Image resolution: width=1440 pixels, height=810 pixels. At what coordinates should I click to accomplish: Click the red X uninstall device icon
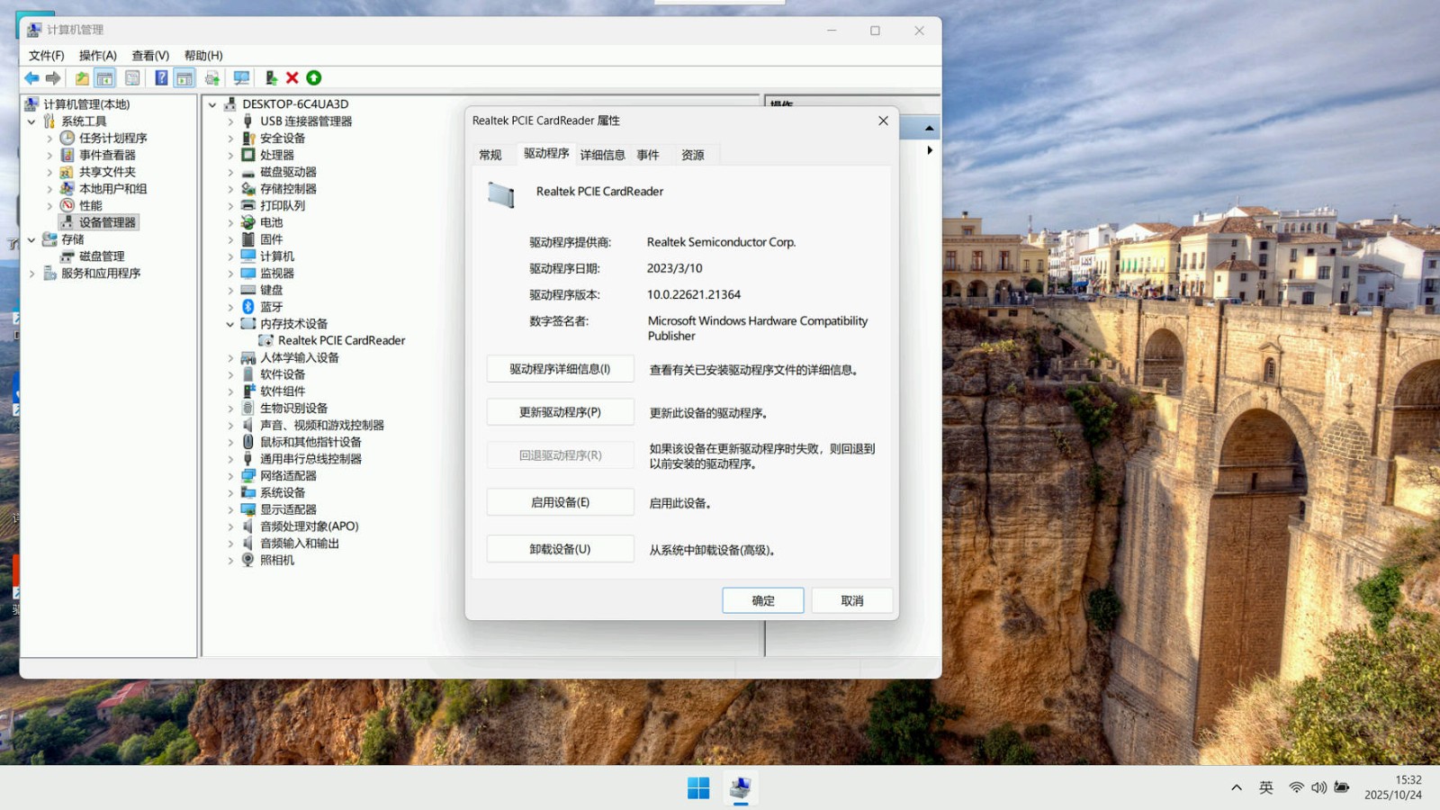292,78
